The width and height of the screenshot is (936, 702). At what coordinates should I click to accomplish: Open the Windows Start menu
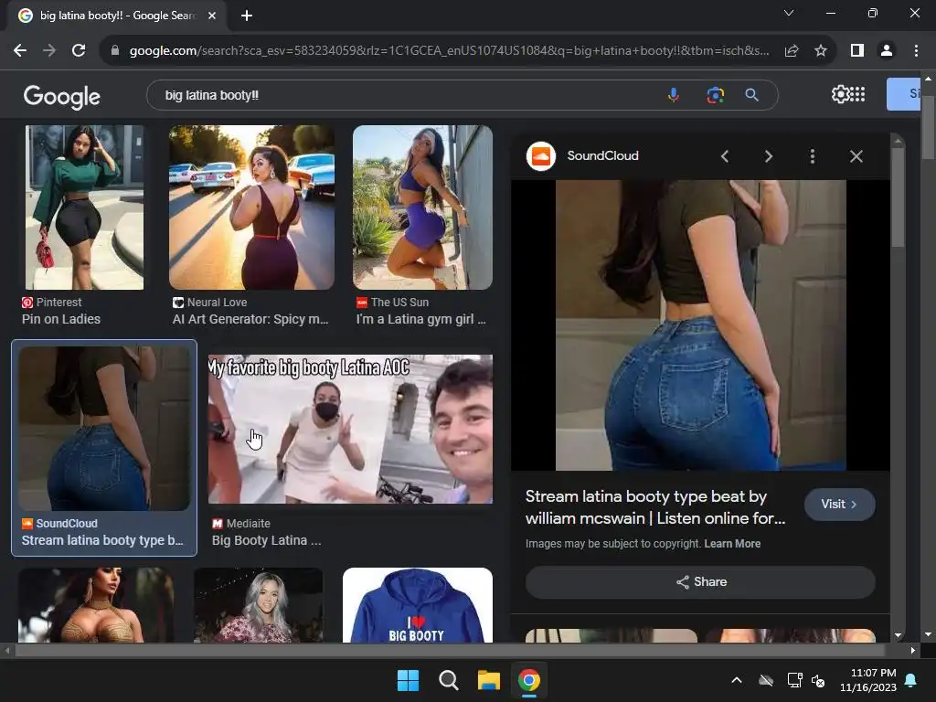point(409,680)
